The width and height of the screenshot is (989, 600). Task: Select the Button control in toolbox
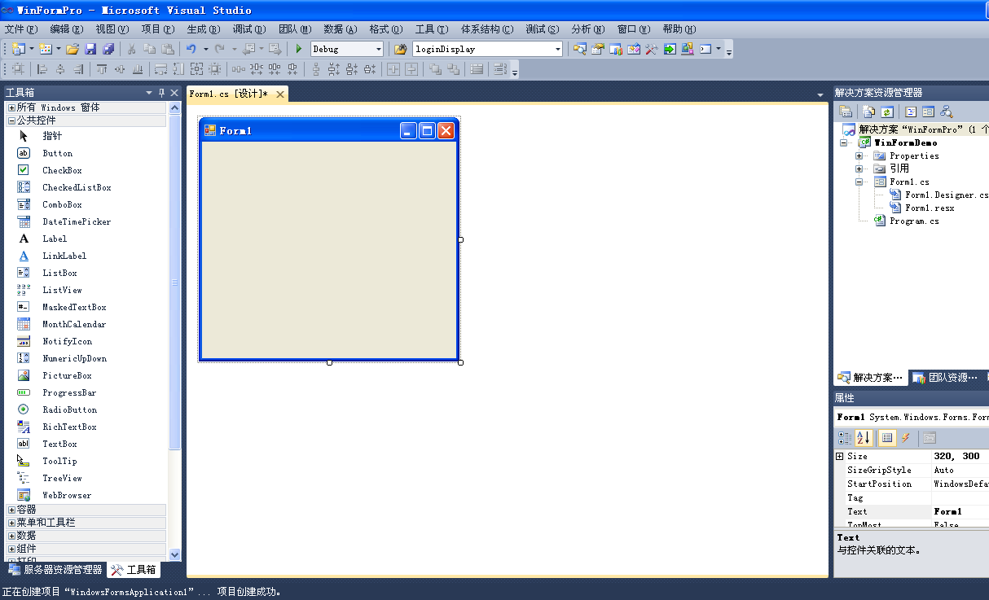(57, 153)
